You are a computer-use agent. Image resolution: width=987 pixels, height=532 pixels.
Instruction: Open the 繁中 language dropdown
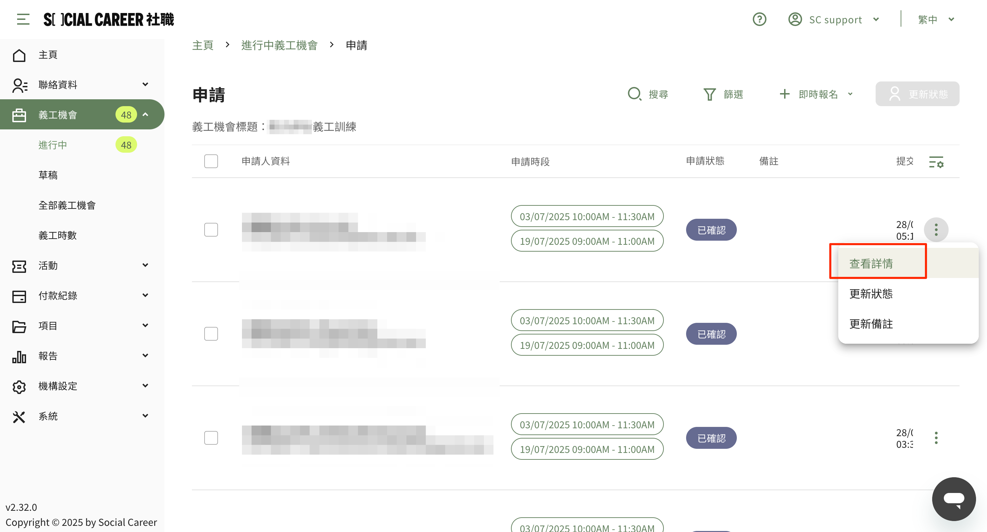pyautogui.click(x=935, y=19)
